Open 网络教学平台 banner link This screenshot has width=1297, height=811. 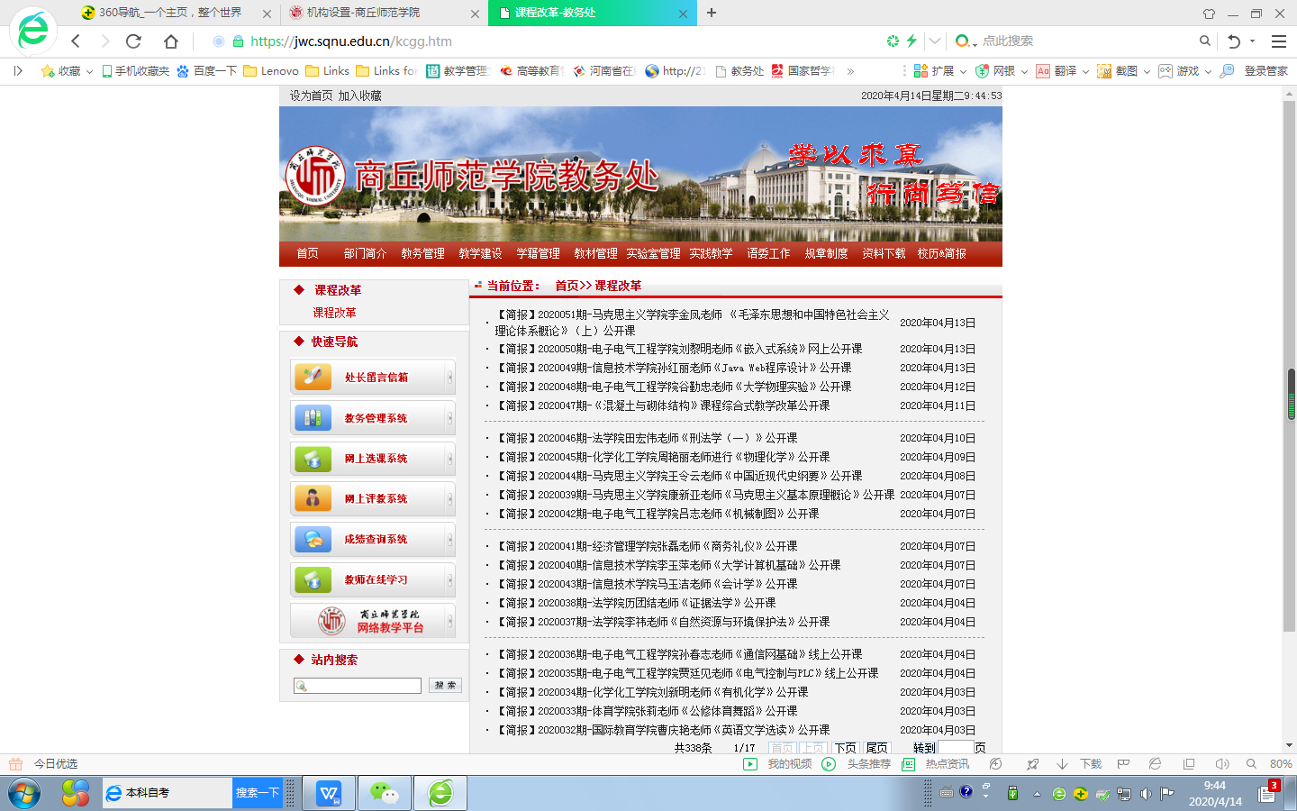(372, 620)
